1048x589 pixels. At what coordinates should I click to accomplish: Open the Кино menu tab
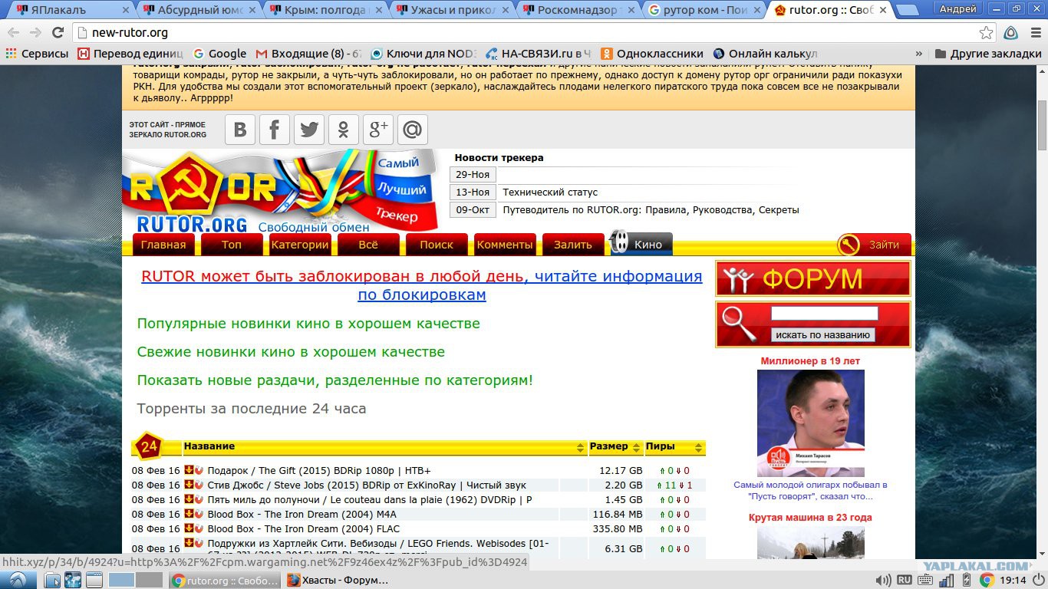point(641,245)
